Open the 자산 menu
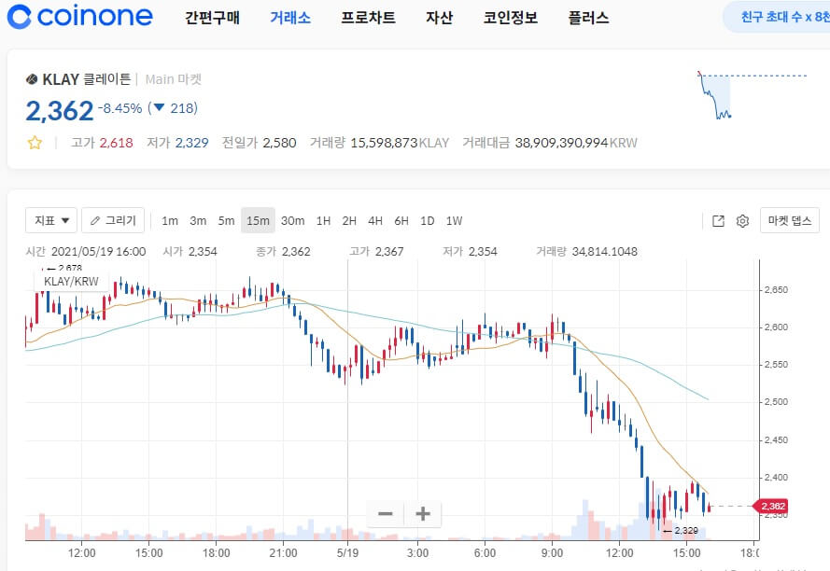Screen dimensions: 830x571 click(x=440, y=18)
